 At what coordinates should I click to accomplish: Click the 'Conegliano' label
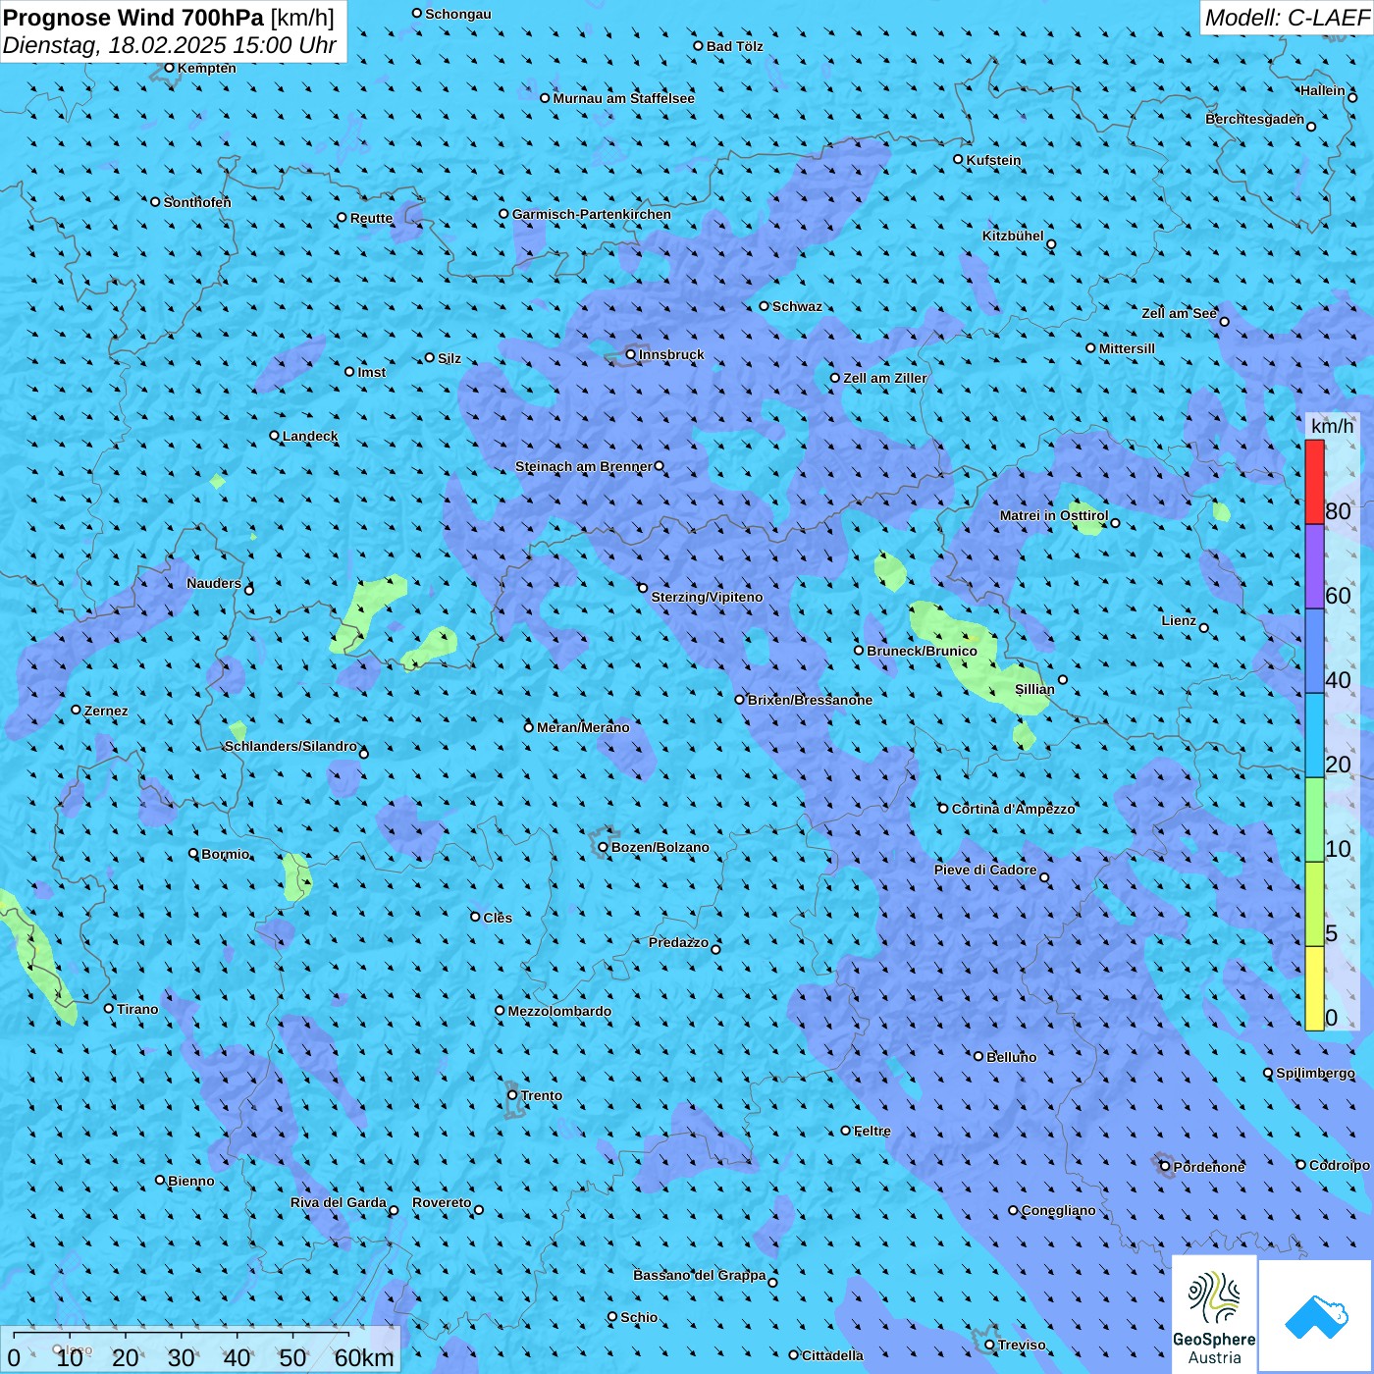point(1058,1210)
